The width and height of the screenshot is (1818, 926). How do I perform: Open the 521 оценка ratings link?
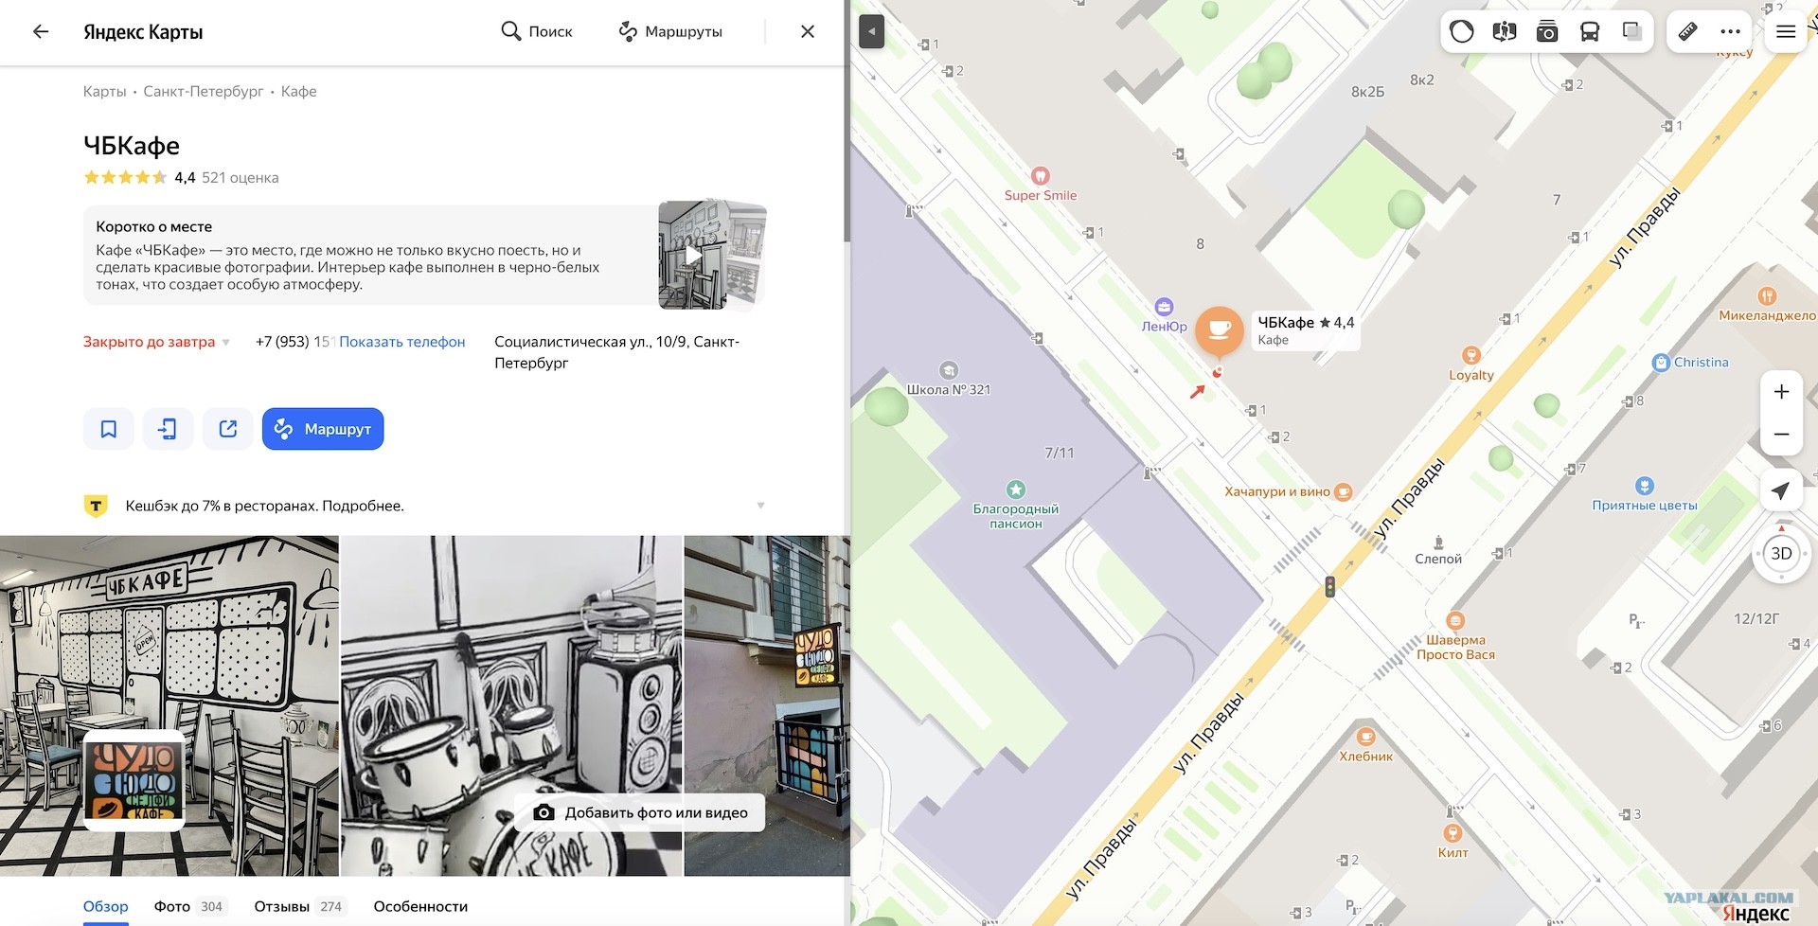point(241,177)
